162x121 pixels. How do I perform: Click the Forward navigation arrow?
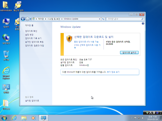click(x=27, y=19)
